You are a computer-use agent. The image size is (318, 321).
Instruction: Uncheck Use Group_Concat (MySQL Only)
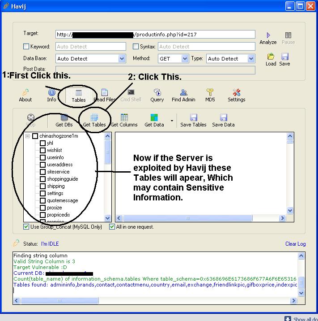tap(26, 226)
